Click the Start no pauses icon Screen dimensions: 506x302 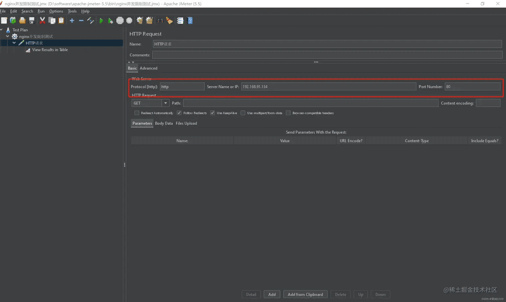110,21
